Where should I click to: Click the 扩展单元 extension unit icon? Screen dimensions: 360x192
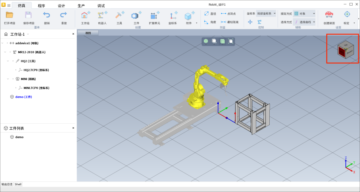pos(154,16)
